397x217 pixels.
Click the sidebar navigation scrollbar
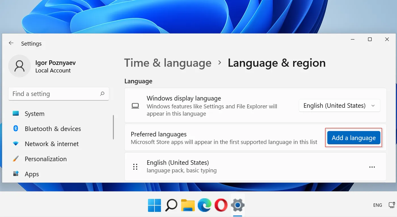click(x=113, y=127)
